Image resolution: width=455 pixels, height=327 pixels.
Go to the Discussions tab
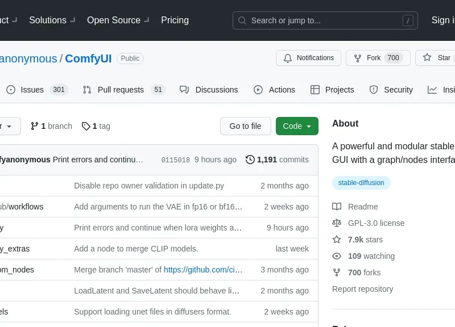(209, 90)
